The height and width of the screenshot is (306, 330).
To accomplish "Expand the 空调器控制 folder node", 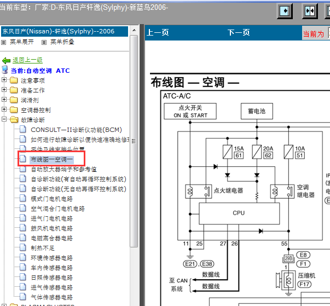I will [4, 109].
